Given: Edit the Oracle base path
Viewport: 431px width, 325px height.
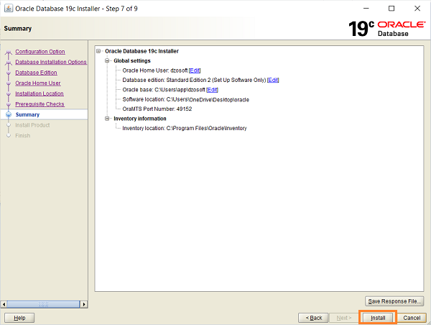Looking at the screenshot, I should [212, 90].
